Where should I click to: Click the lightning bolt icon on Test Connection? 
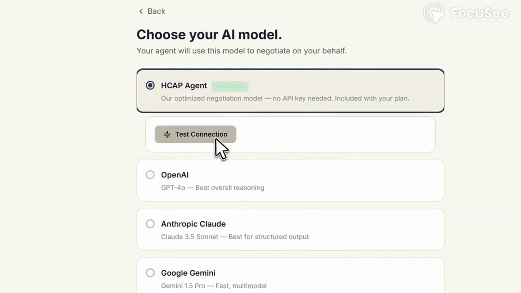(x=167, y=135)
